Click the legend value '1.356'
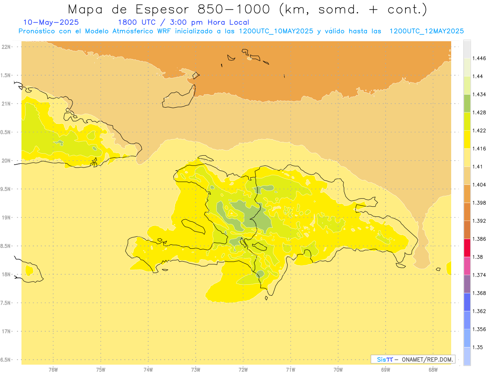486x375 pixels. [479, 329]
